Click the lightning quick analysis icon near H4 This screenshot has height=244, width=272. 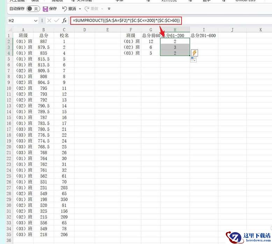pos(194,53)
